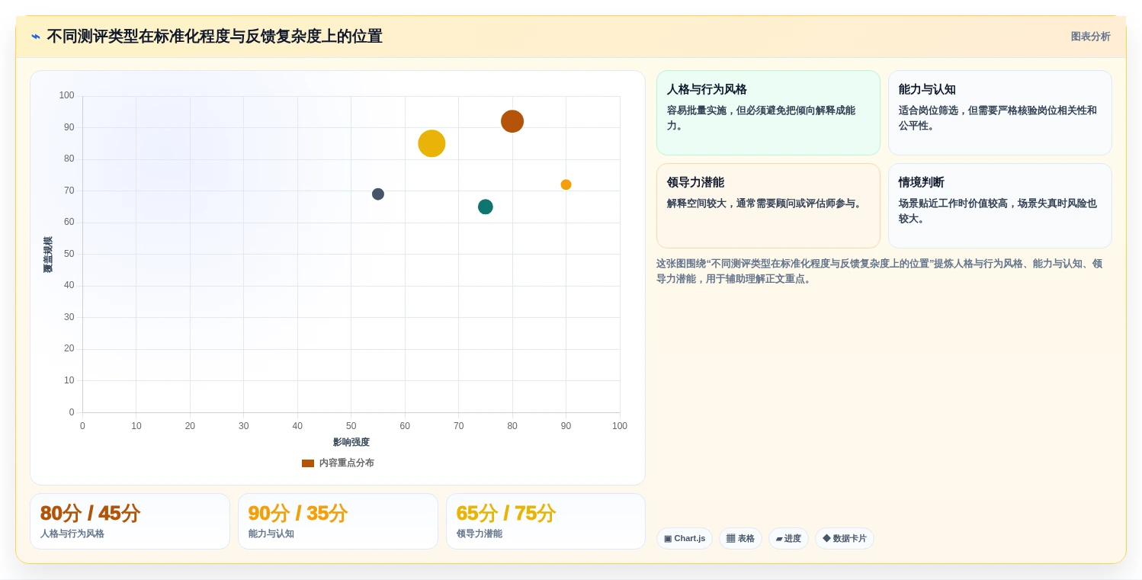This screenshot has width=1142, height=580.
Task: Open the 能力与认知 description card
Action: coord(999,113)
